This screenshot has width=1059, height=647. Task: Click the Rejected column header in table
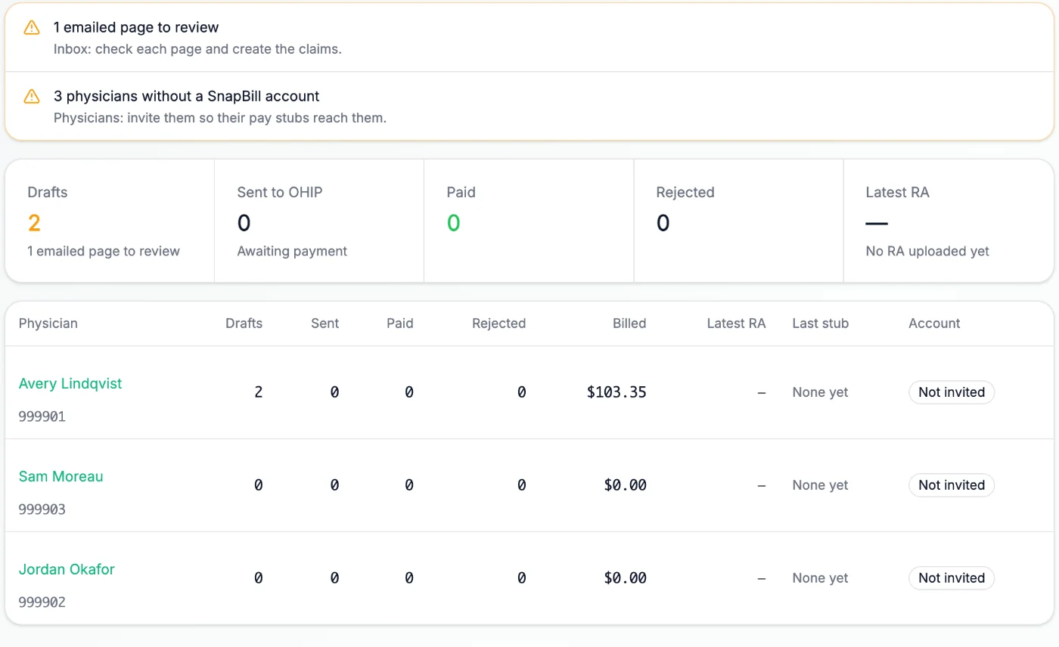pos(498,323)
